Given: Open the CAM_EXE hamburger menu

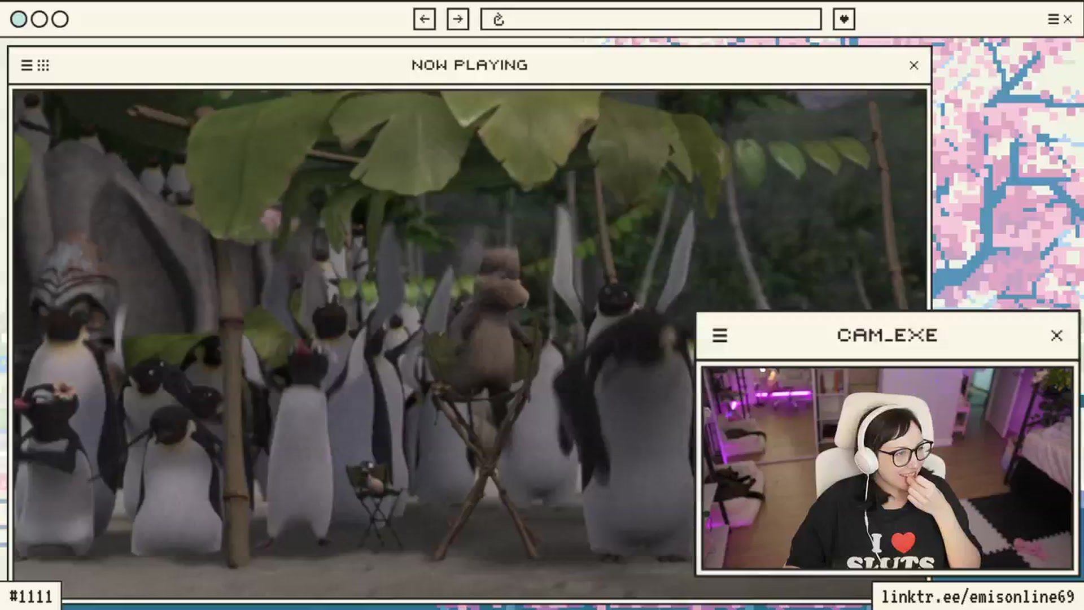Looking at the screenshot, I should tap(720, 335).
